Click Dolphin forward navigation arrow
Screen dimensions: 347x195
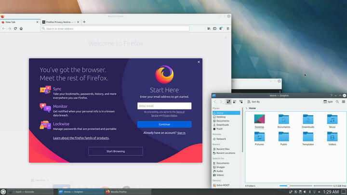click(221, 102)
